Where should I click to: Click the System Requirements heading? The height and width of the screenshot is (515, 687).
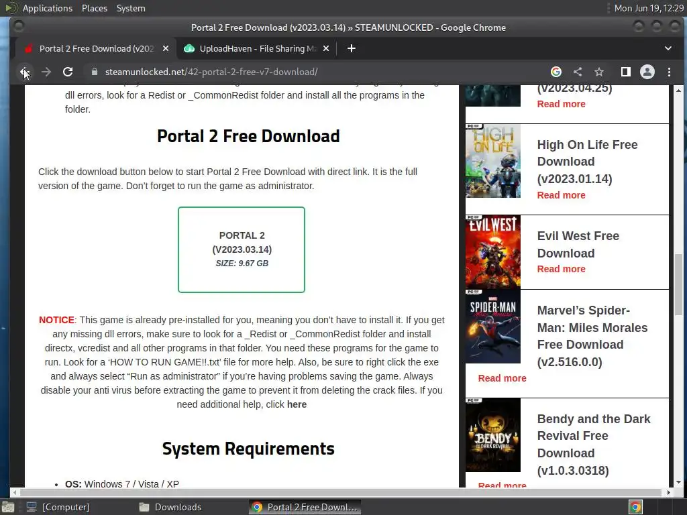[x=248, y=449]
